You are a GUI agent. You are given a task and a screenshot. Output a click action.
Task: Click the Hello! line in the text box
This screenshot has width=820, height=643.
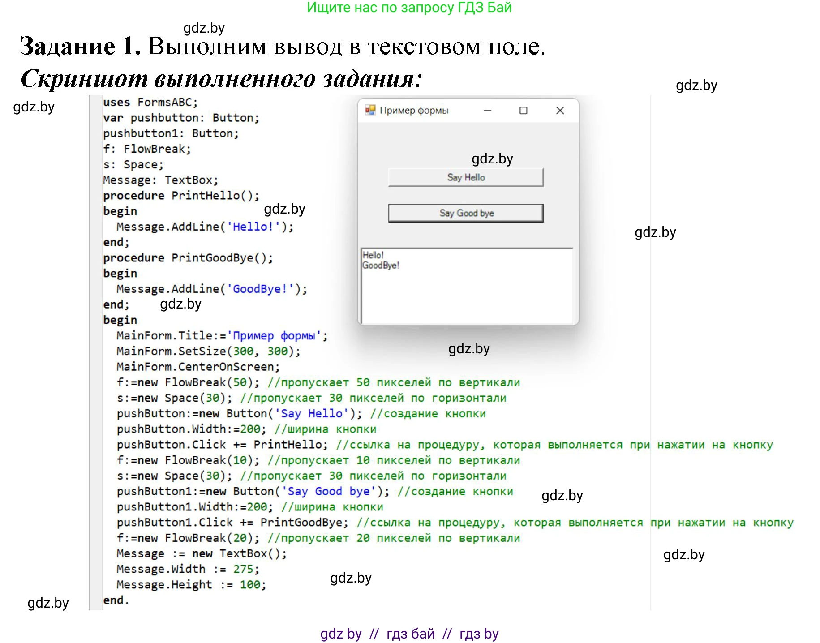pos(373,255)
